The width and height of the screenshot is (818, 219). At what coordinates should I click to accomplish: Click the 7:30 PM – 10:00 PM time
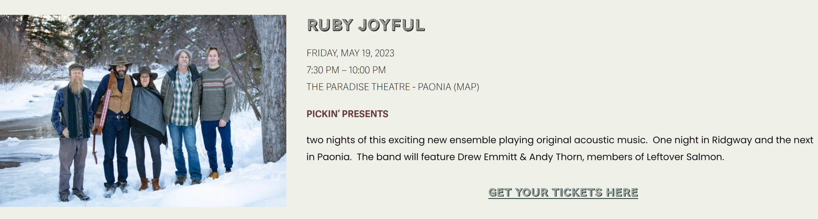point(346,70)
